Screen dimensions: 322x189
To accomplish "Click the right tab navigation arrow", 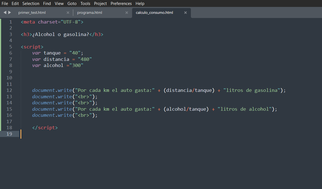I will point(10,12).
